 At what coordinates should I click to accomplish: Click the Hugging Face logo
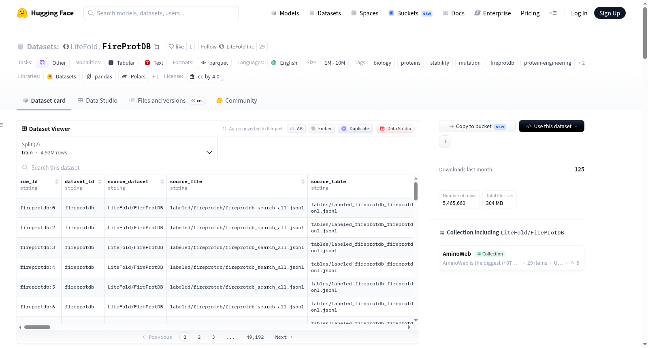pos(45,13)
